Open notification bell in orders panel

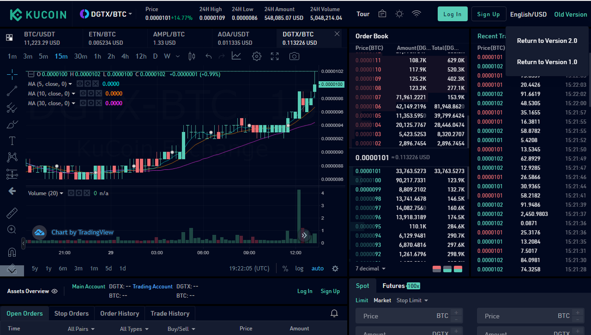[334, 313]
